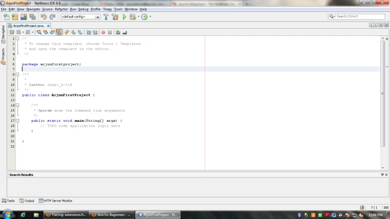Click the documents list dropdown arrow
Image resolution: width=390 pixels, height=219 pixels.
click(x=381, y=25)
